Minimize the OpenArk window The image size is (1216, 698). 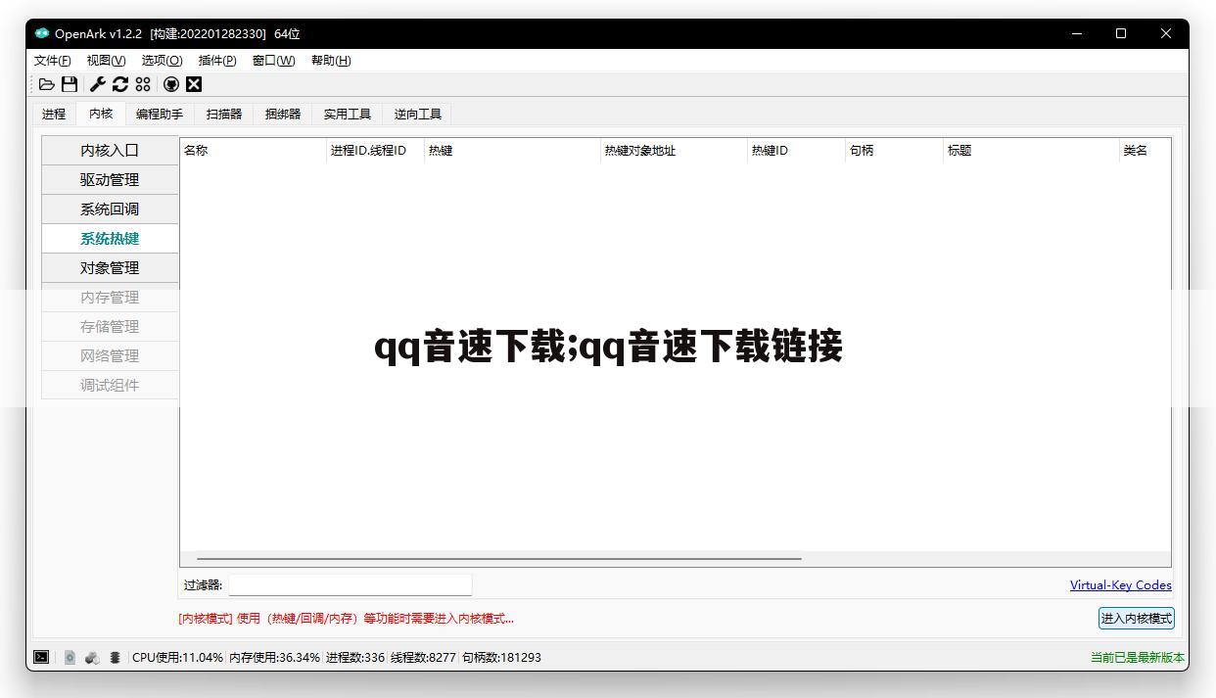click(1077, 33)
